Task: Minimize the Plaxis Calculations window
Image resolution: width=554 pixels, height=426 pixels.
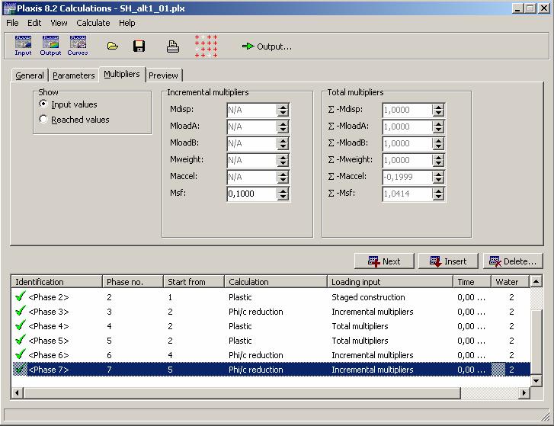Action: [517, 8]
